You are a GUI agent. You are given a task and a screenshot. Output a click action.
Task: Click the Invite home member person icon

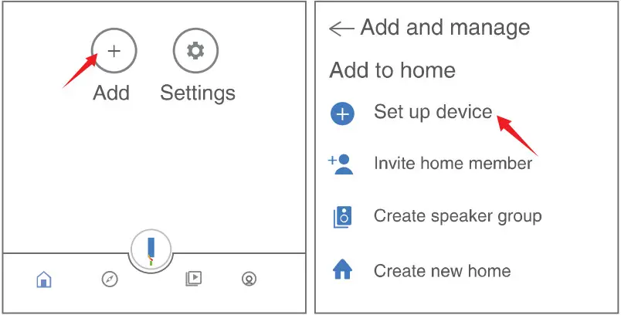pos(341,164)
